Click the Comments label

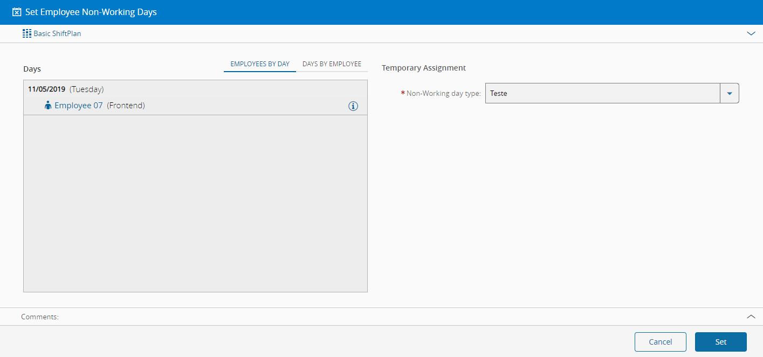(40, 317)
